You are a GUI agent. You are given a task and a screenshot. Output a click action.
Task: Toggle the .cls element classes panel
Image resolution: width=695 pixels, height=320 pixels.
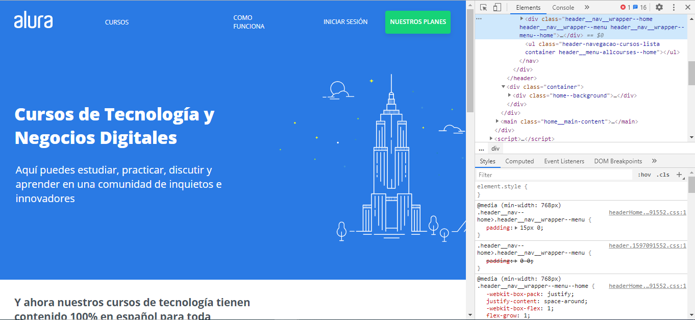coord(663,175)
